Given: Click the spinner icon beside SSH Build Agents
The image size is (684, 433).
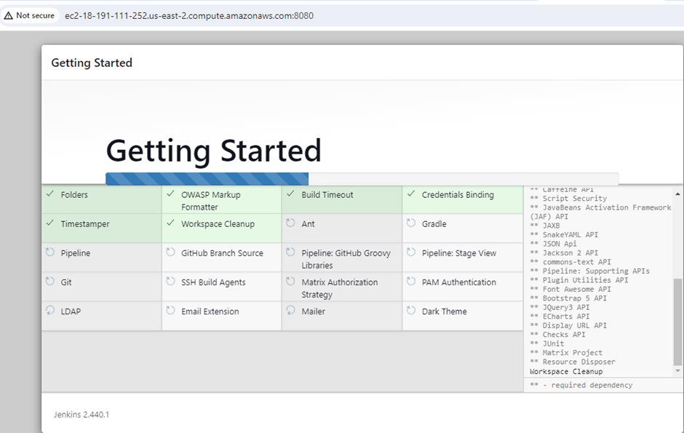Looking at the screenshot, I should (x=170, y=281).
